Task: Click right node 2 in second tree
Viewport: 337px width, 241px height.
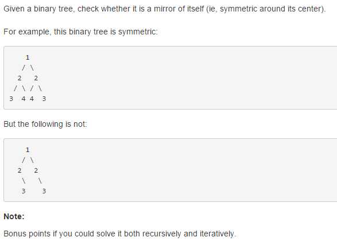Action: pyautogui.click(x=36, y=170)
